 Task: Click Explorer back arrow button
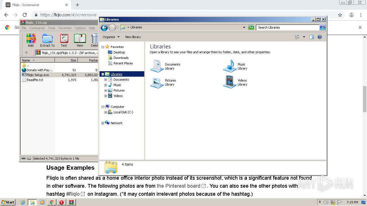point(104,27)
